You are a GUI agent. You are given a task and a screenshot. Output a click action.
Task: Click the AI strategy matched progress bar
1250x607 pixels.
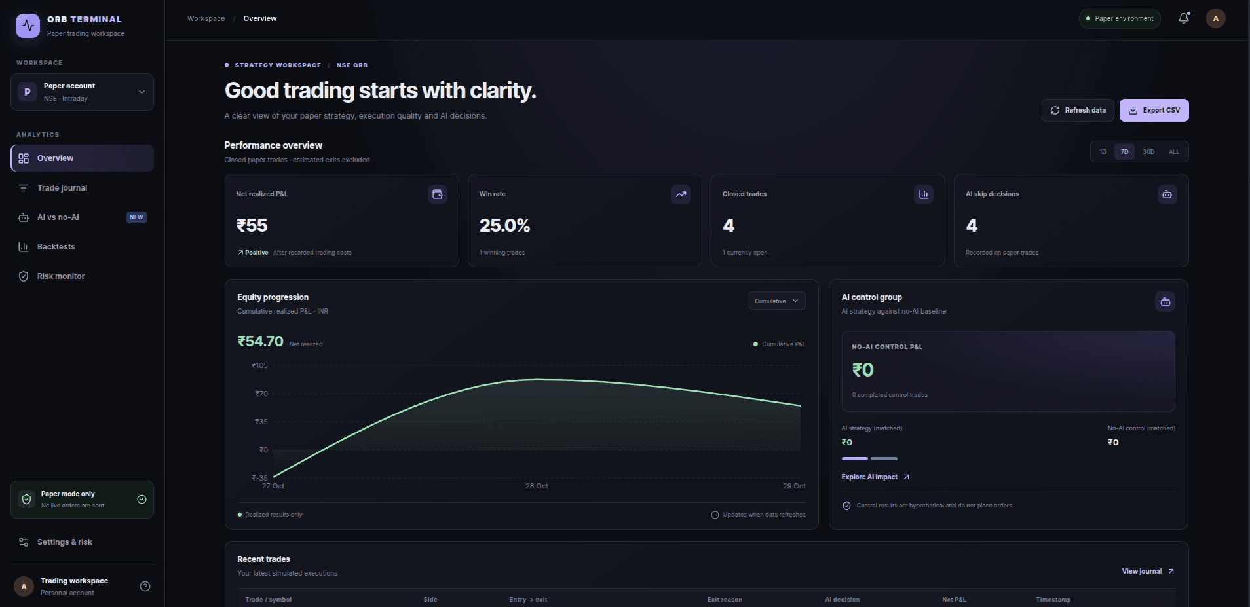[x=854, y=458]
